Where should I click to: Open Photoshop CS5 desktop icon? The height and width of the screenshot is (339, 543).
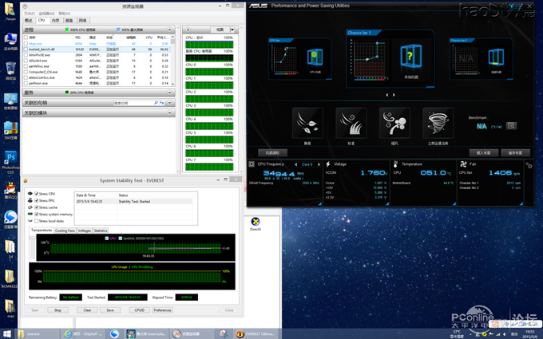(x=10, y=156)
